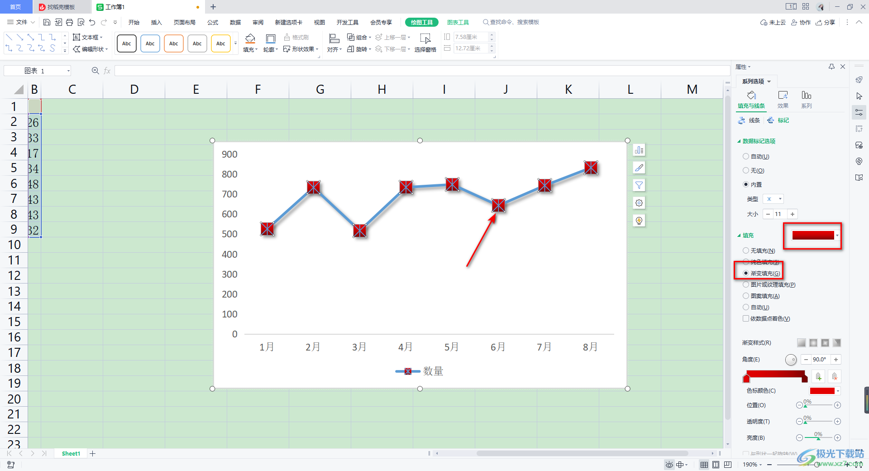
Task: Remove the selected gradient stop
Action: pos(835,376)
